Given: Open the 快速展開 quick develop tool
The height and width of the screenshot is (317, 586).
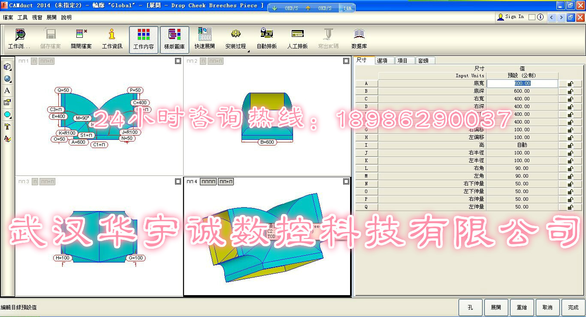Looking at the screenshot, I should pyautogui.click(x=205, y=39).
